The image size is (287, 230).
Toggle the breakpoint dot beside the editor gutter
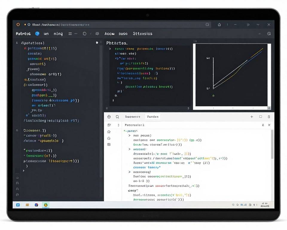[97, 43]
